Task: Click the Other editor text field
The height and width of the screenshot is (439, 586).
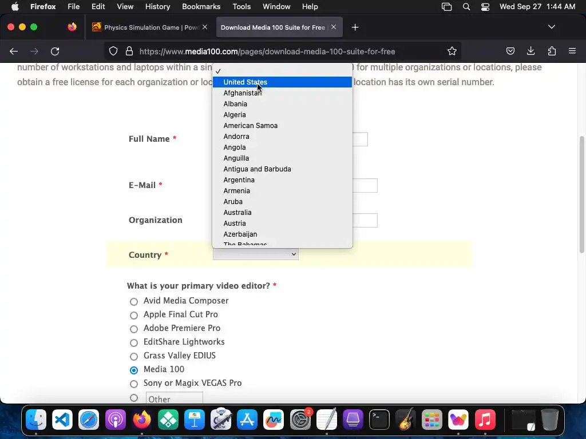Action: (174, 398)
